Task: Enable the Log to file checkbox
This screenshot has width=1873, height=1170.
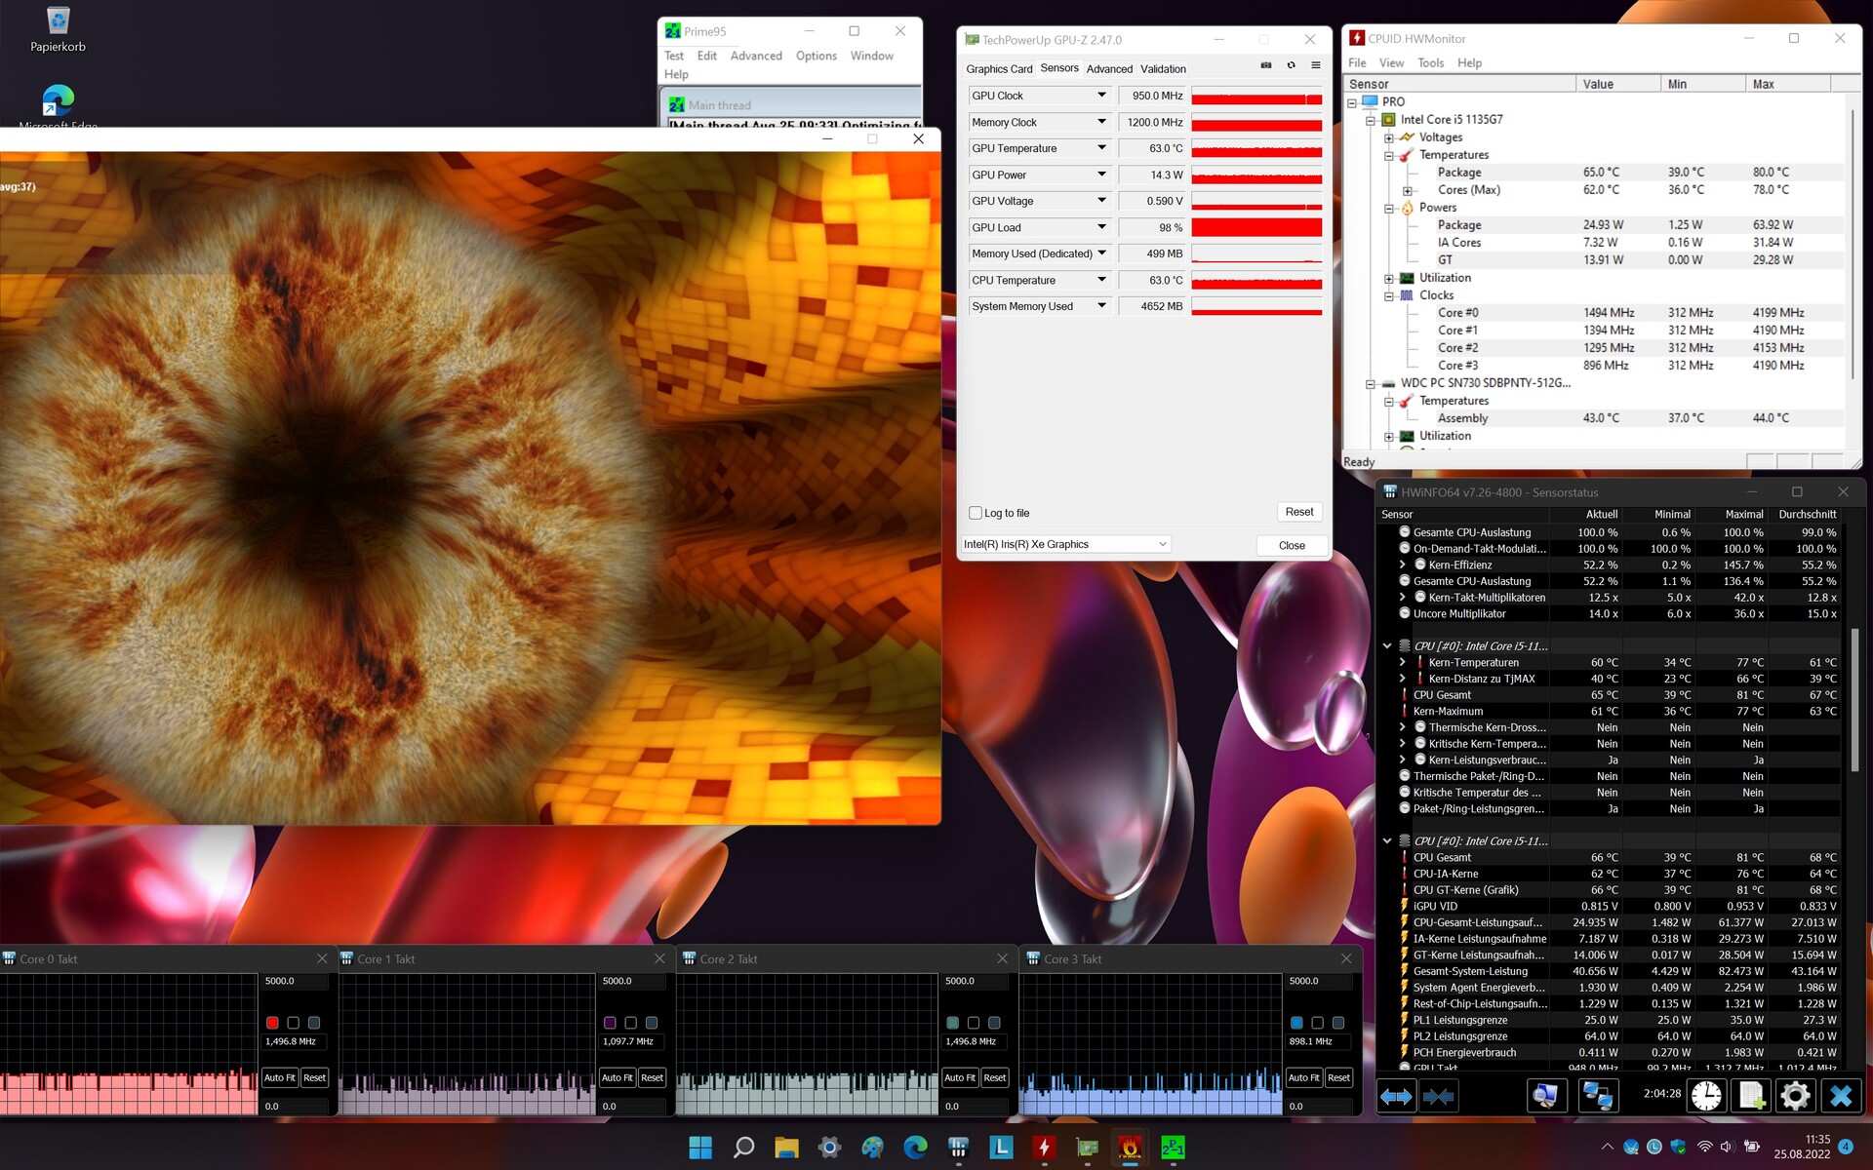Action: [x=975, y=513]
